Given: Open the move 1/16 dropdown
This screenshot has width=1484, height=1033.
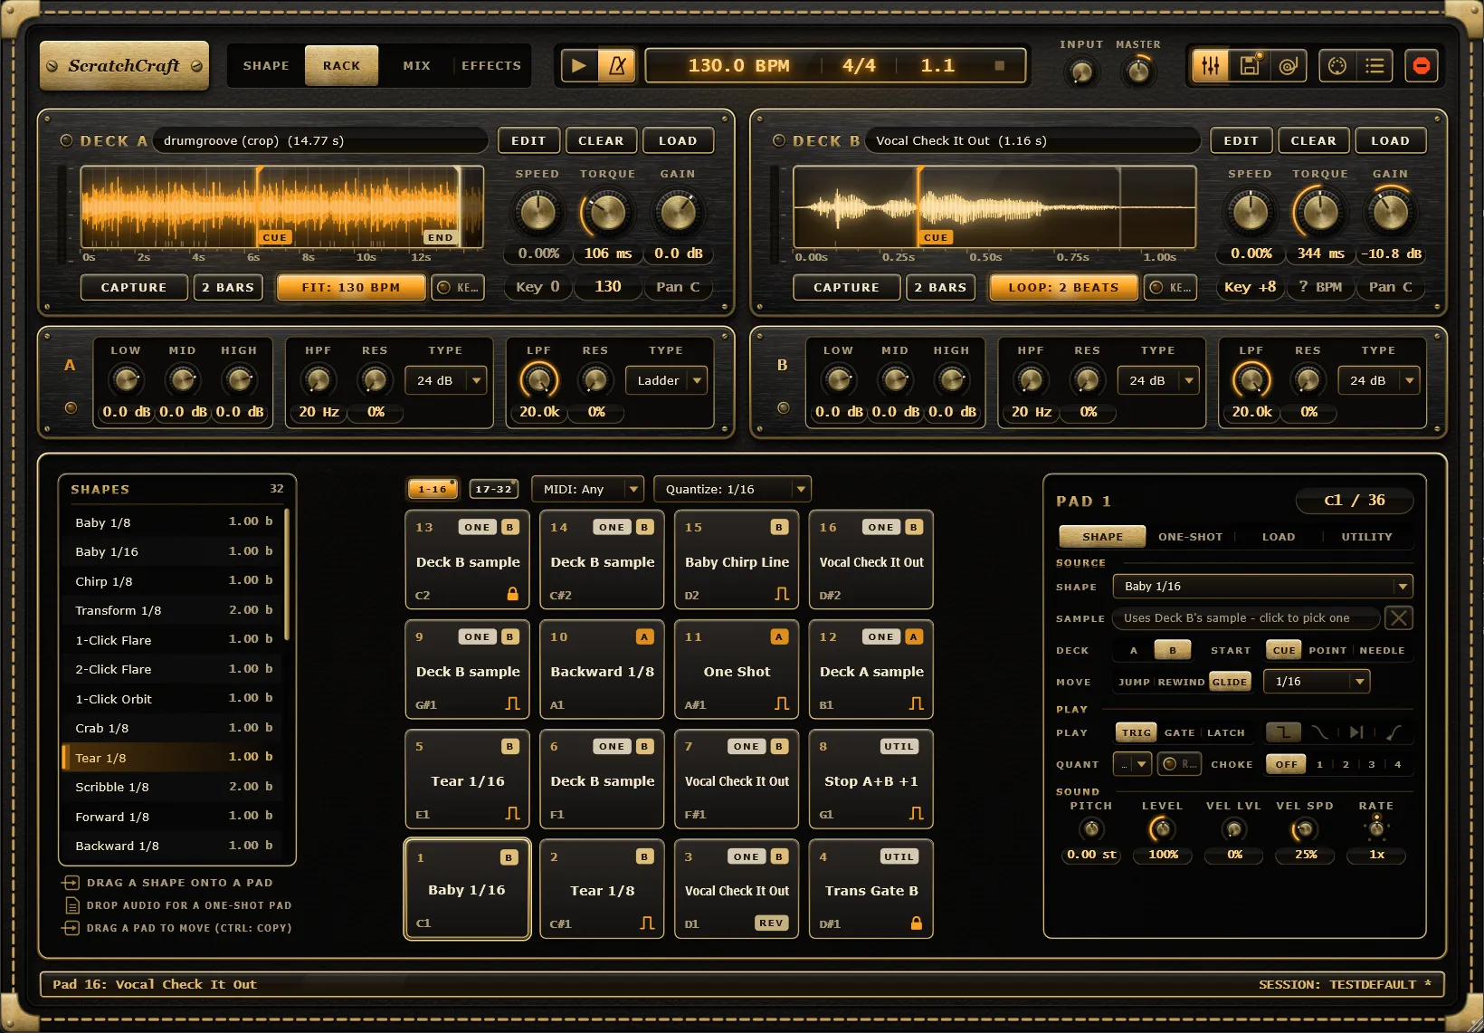Looking at the screenshot, I should coord(1317,681).
